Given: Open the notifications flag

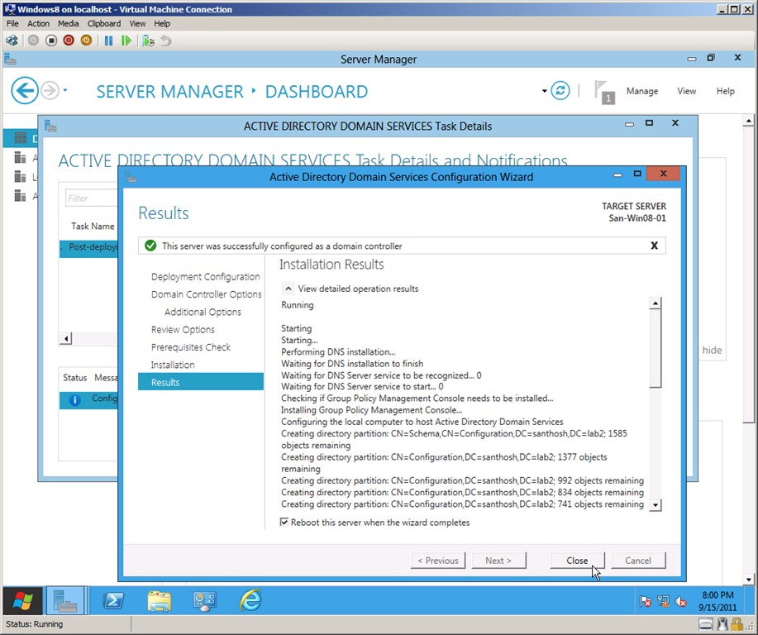Looking at the screenshot, I should [x=603, y=92].
